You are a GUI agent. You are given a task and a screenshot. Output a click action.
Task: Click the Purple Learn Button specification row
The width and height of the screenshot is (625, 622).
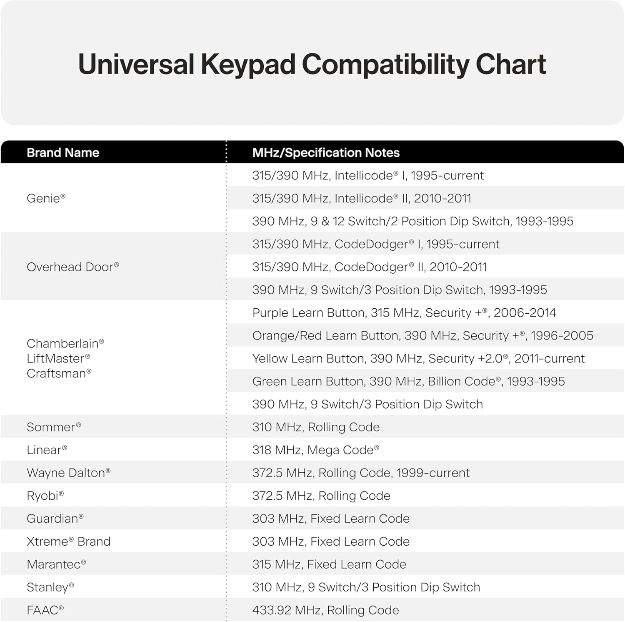click(x=404, y=313)
